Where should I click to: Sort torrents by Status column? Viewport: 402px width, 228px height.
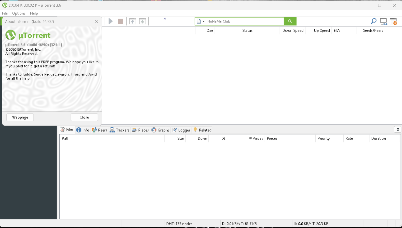coord(247,31)
